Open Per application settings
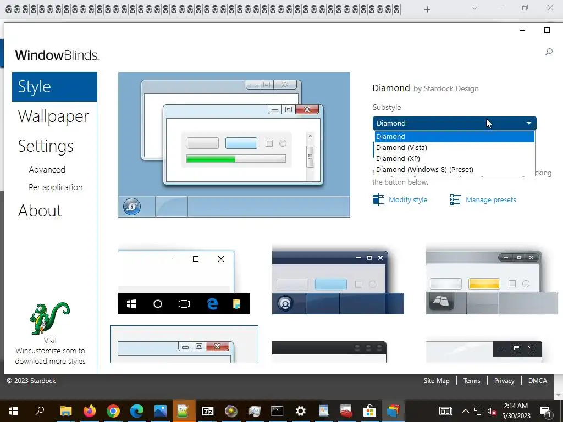Screen dimensions: 563x422 pos(56,187)
